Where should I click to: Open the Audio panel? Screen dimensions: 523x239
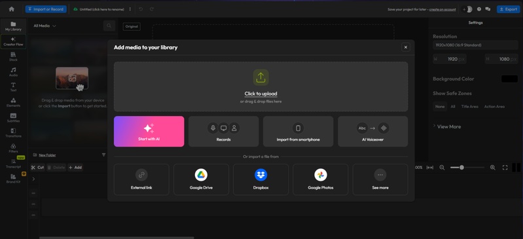[13, 72]
